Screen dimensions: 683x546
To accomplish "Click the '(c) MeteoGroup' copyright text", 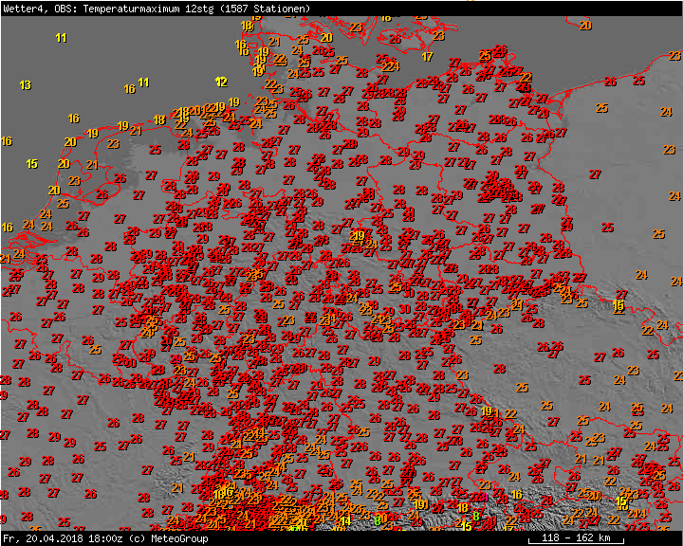I will click(x=169, y=538).
